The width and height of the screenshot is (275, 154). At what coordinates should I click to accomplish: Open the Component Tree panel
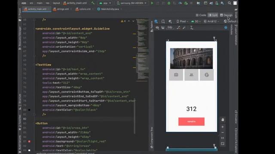pyautogui.click(x=152, y=138)
